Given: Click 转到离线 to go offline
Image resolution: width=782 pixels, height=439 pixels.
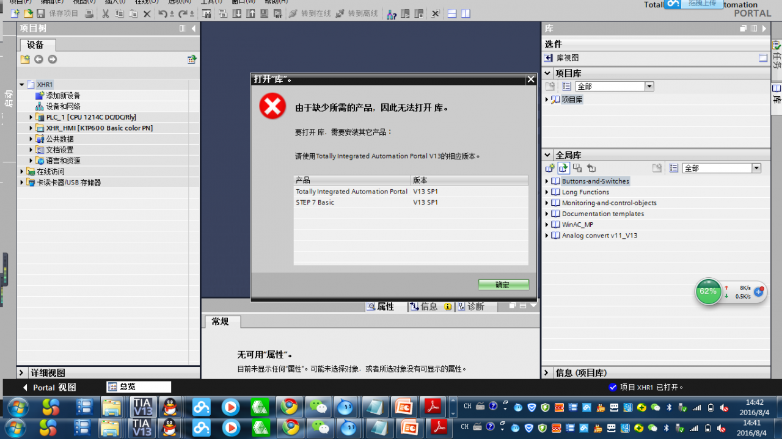Looking at the screenshot, I should [x=357, y=13].
